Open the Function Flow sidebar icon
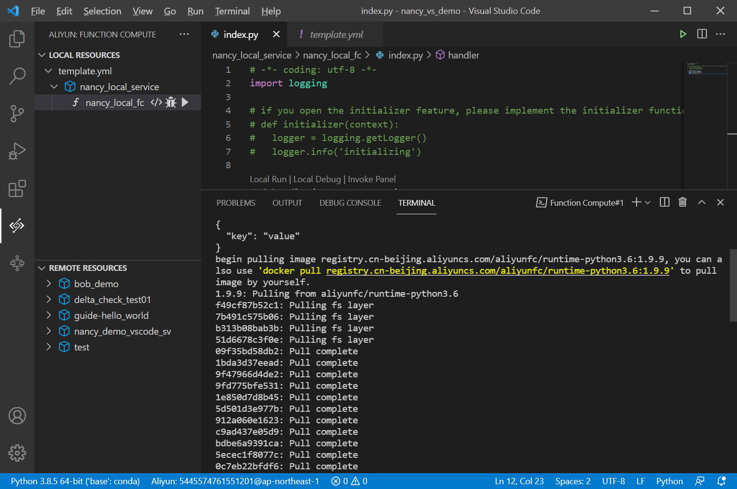Image resolution: width=737 pixels, height=489 pixels. [x=17, y=263]
